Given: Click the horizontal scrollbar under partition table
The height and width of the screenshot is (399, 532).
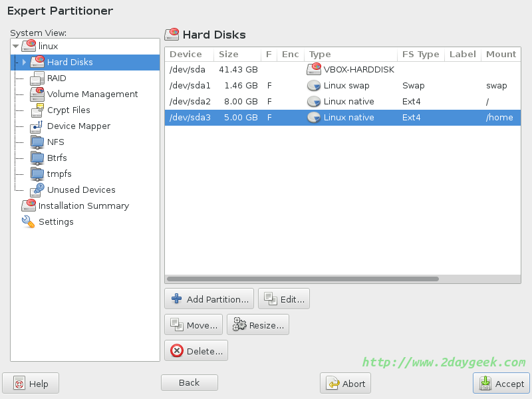Looking at the screenshot, I should click(303, 279).
